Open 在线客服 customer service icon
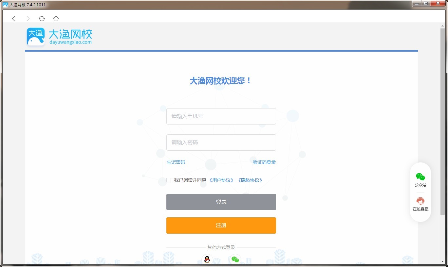 point(420,201)
